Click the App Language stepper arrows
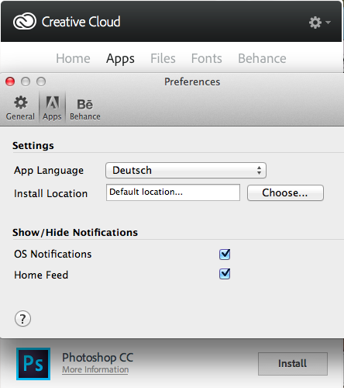Screen dimensions: 344x388 [x=259, y=171]
